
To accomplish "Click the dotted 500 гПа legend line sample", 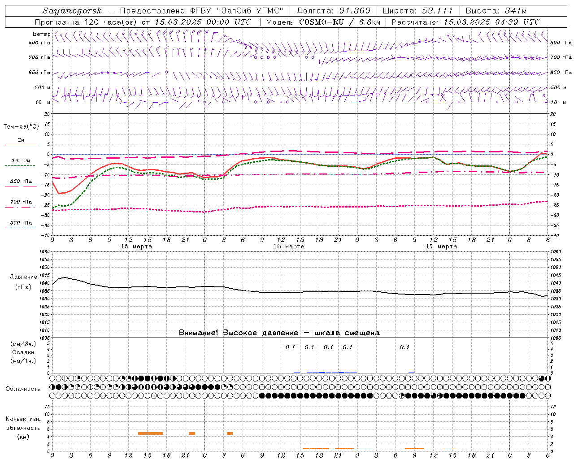I will [20, 228].
